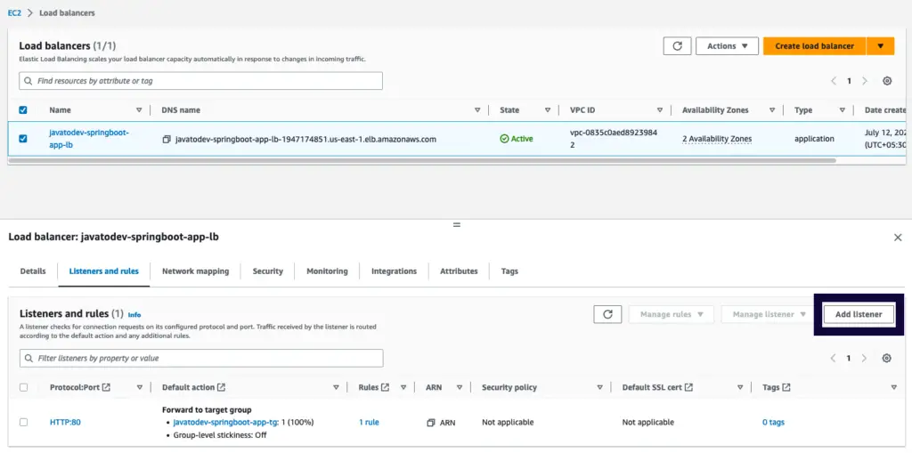Viewport: 912px width, 453px height.
Task: Open the 1 rule link
Action: tap(369, 422)
